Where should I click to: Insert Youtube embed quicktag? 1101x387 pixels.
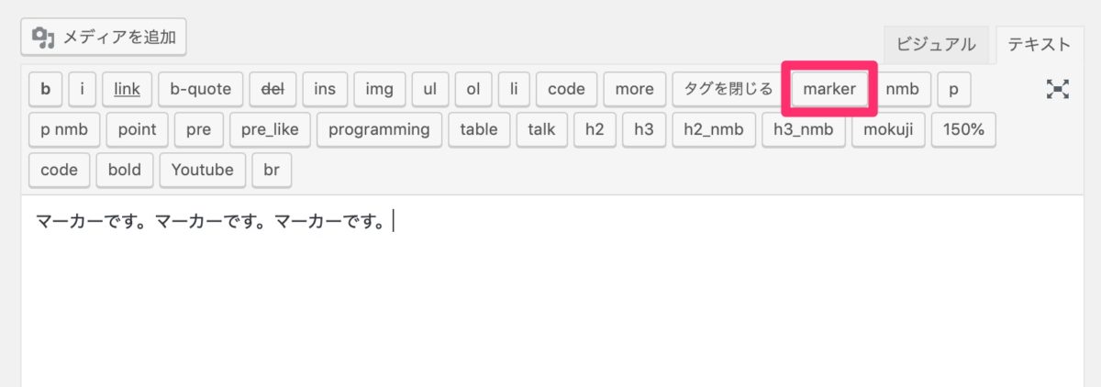pos(203,170)
